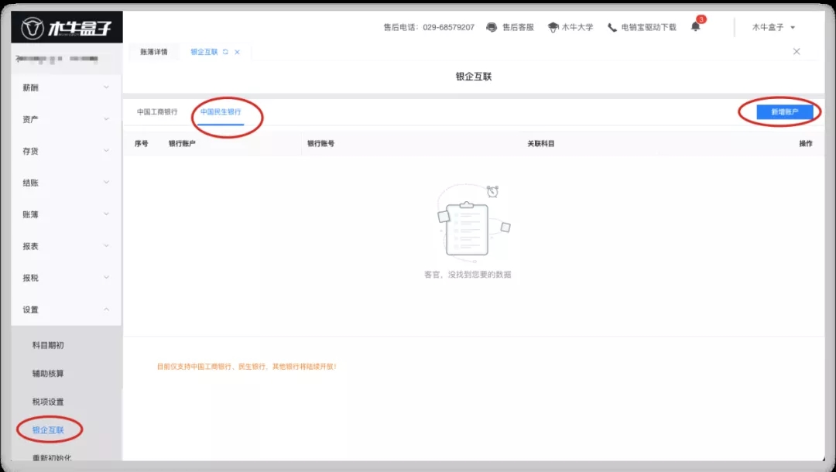Open 银企互联 in sidebar

pos(48,430)
